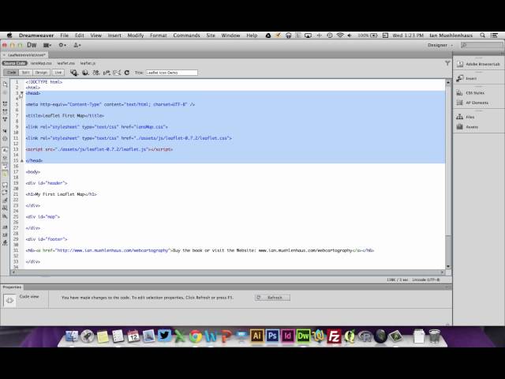Click the Multiscreen preview icon
Screen dimensions: 505x379
tap(74, 73)
